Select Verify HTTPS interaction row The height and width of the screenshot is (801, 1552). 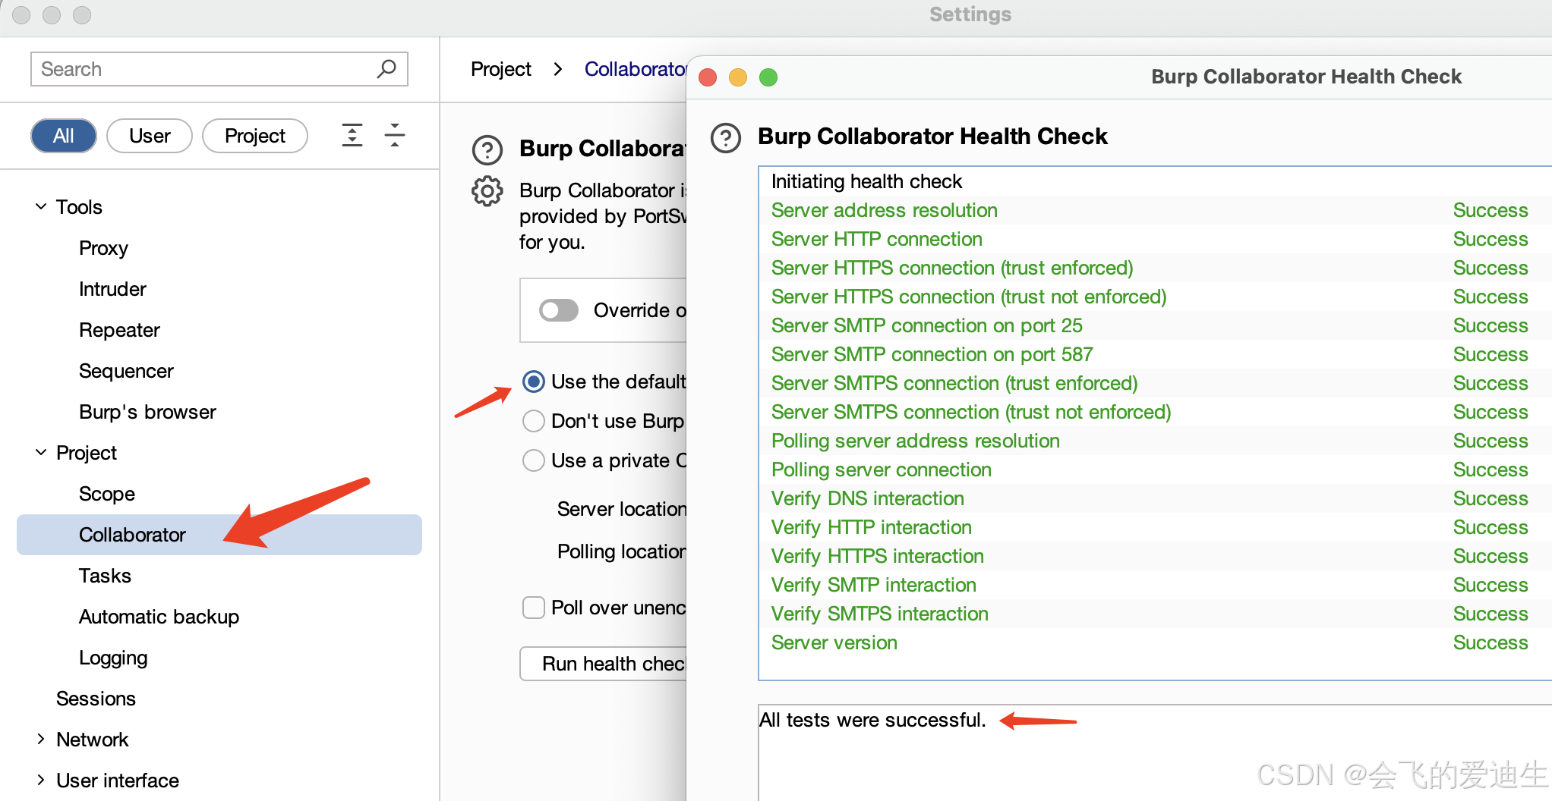(1155, 556)
